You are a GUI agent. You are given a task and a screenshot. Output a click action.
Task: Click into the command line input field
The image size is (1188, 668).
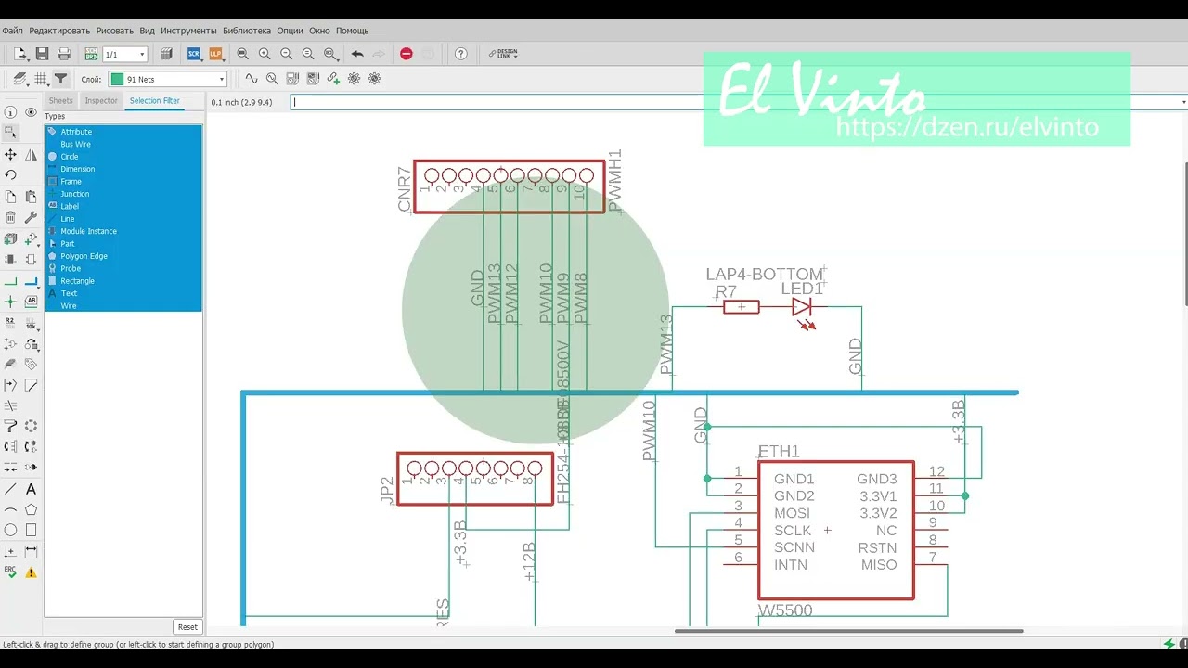coord(738,102)
